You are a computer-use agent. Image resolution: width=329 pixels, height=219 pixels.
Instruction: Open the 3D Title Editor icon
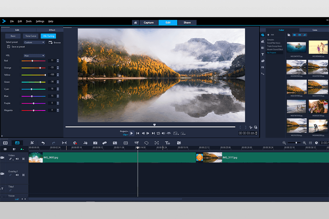[x=168, y=143]
